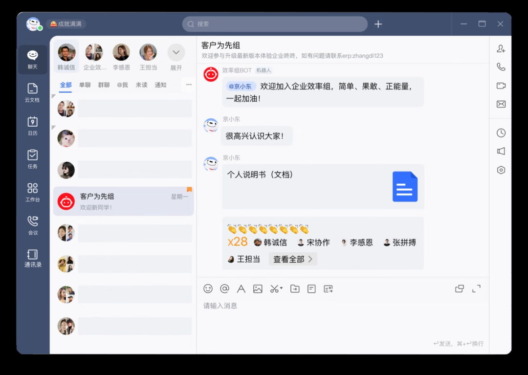Image resolution: width=528 pixels, height=375 pixels.
Task: Start a video call via camera icon
Action: click(x=501, y=86)
